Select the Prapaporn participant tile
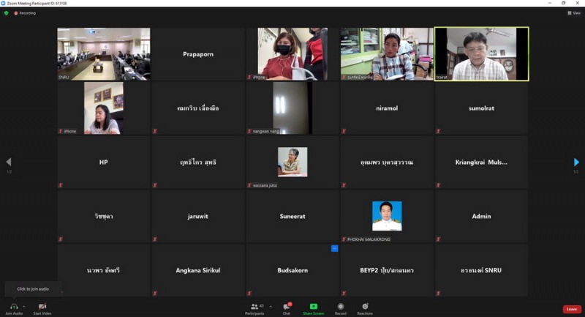The image size is (585, 317). tap(198, 54)
